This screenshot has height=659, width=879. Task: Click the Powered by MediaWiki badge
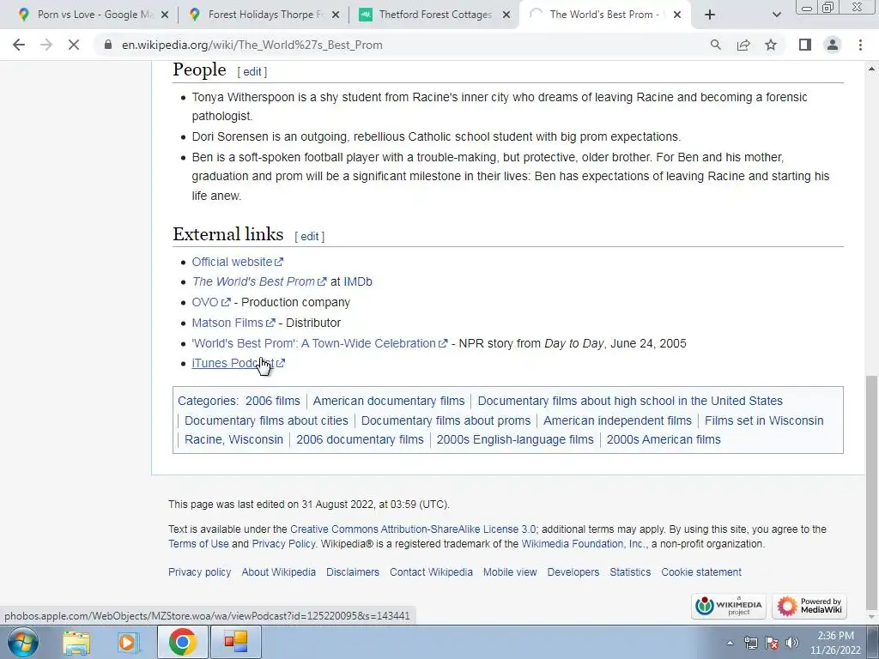(x=809, y=606)
